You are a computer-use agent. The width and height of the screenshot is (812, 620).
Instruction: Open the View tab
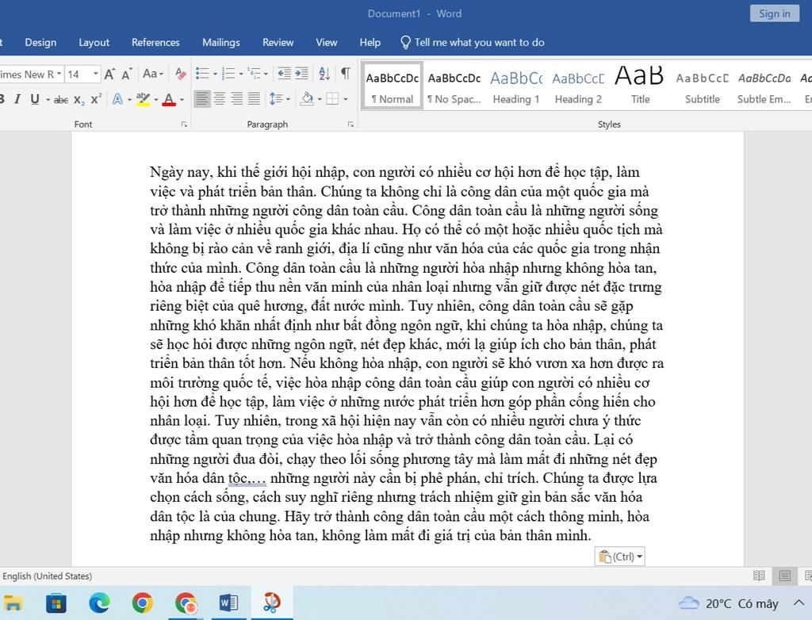[326, 43]
